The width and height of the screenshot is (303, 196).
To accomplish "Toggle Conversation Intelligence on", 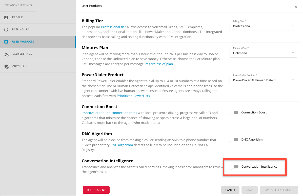I will (234, 167).
